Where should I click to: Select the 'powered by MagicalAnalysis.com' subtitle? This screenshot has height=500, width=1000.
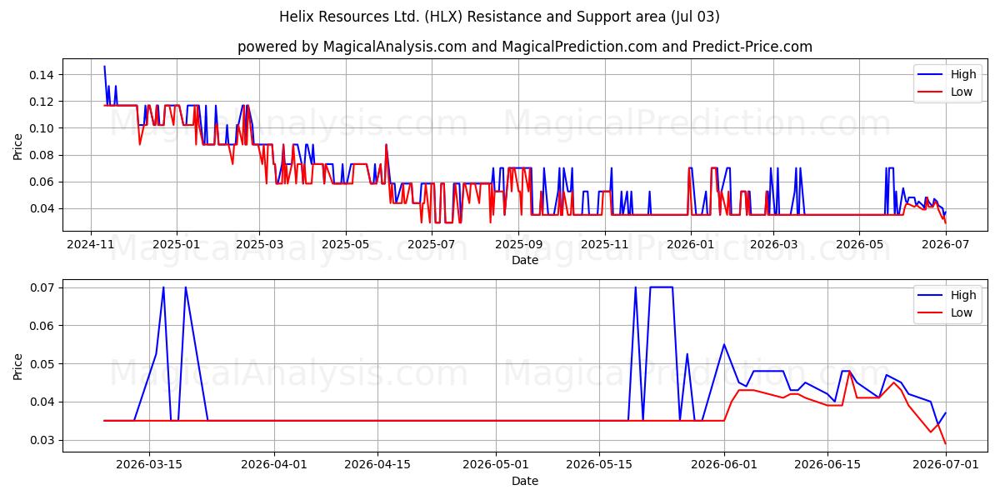coord(352,47)
